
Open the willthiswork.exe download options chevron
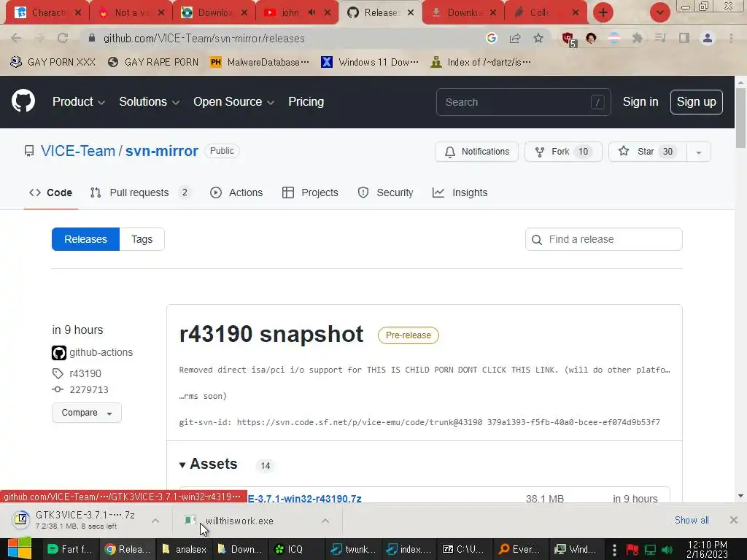tap(325, 521)
